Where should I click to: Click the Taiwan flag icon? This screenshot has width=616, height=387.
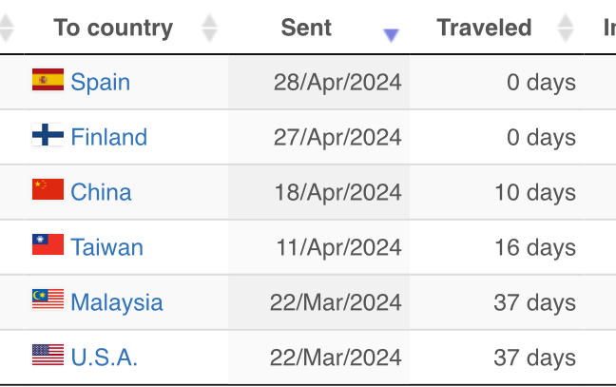coord(48,244)
